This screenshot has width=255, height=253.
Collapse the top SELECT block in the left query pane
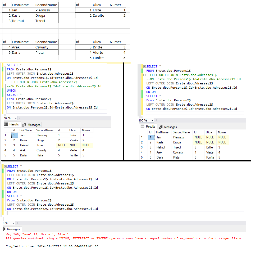click(x=5, y=65)
